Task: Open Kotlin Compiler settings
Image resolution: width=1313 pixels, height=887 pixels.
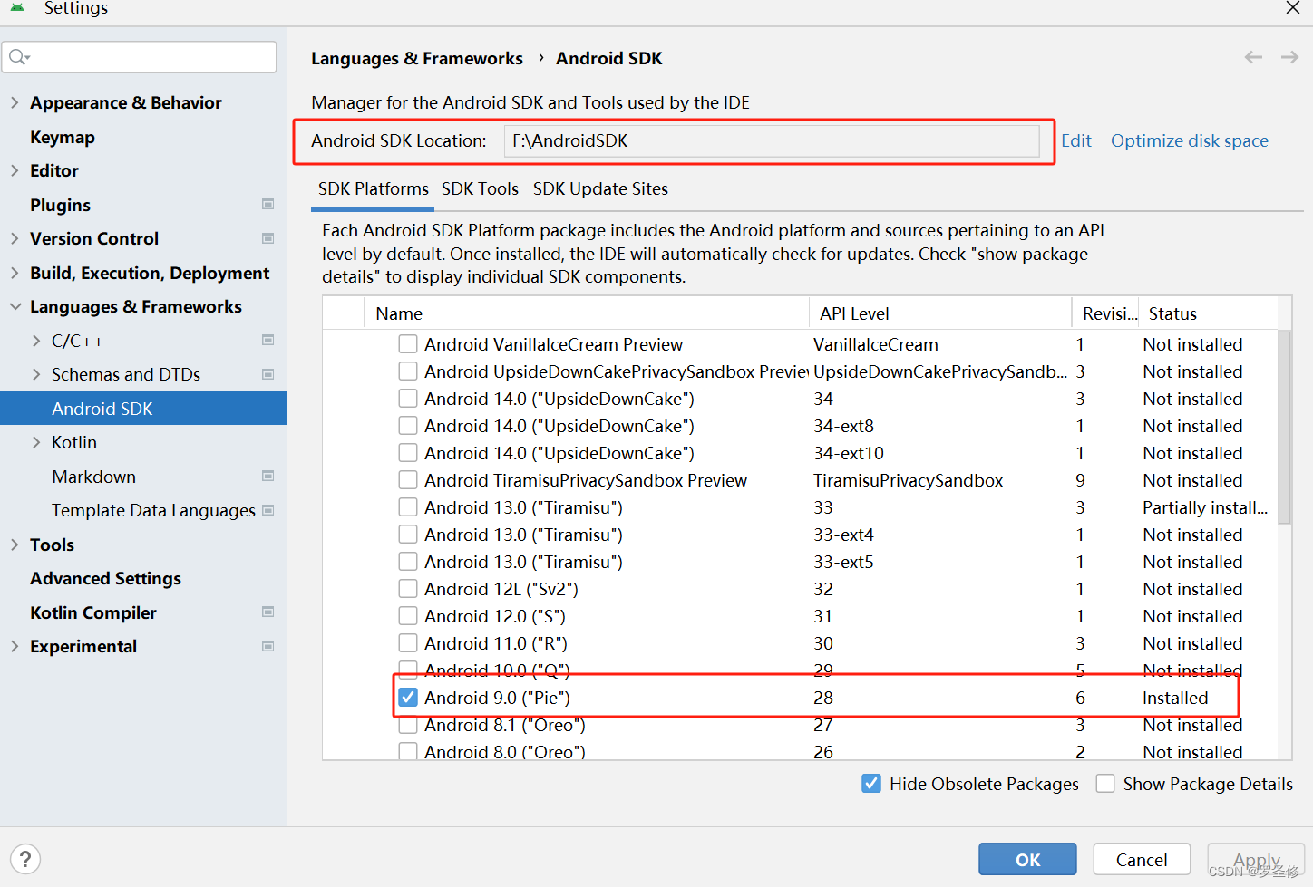Action: click(93, 612)
